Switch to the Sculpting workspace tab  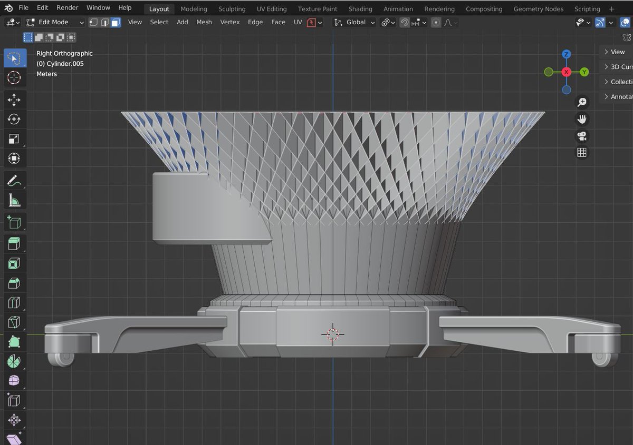[232, 9]
